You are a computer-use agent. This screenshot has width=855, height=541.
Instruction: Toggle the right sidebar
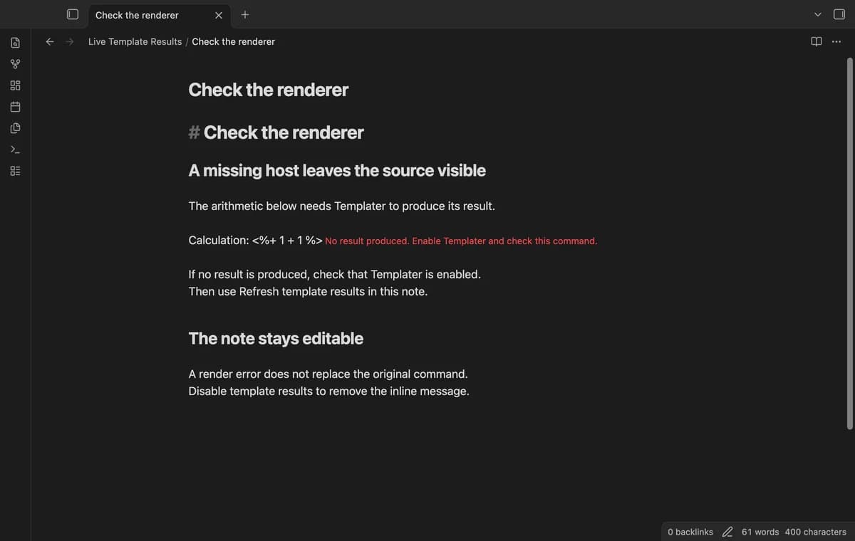tap(839, 14)
